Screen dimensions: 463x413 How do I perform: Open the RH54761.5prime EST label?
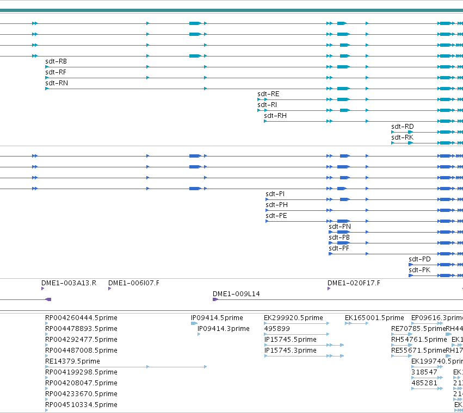pos(419,340)
